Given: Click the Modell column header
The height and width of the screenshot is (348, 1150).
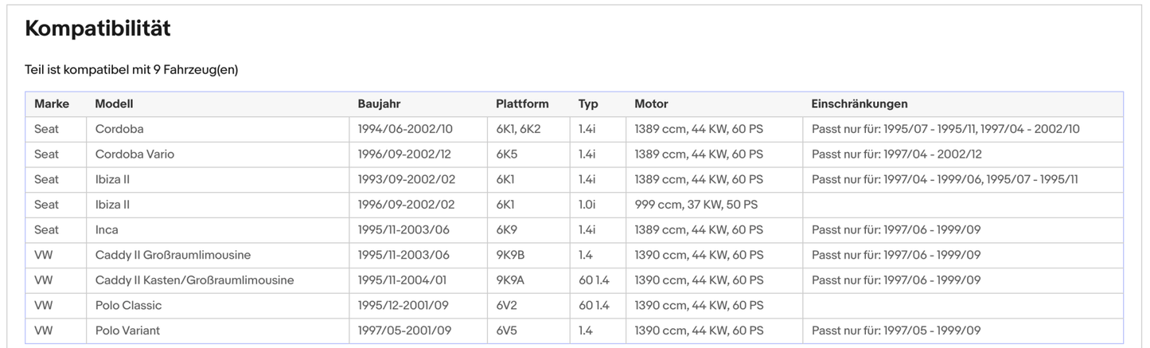Looking at the screenshot, I should tap(114, 104).
